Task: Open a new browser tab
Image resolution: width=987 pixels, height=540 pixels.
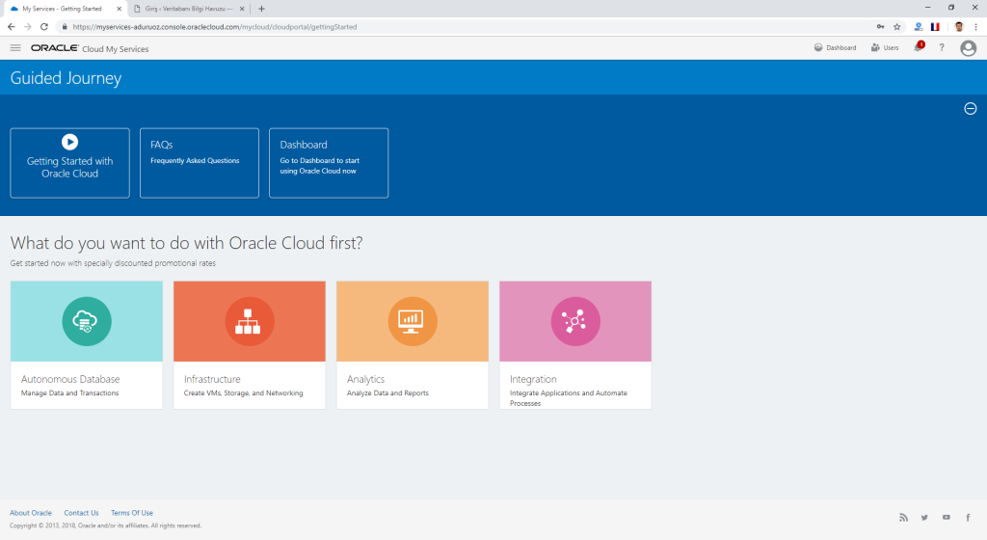Action: pos(261,9)
